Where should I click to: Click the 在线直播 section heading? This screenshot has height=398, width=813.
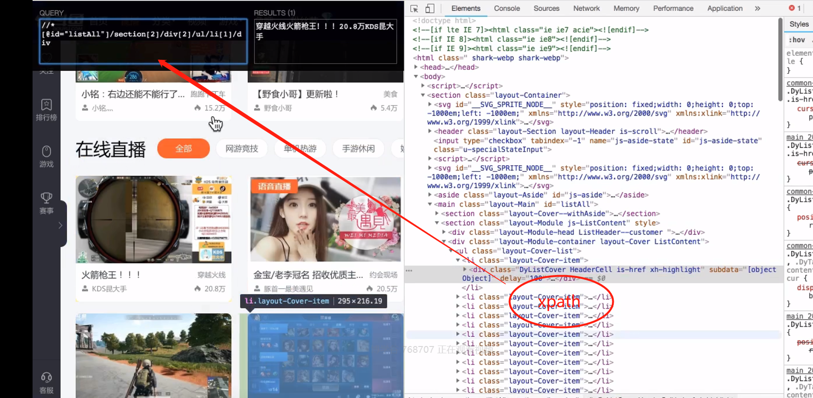111,149
